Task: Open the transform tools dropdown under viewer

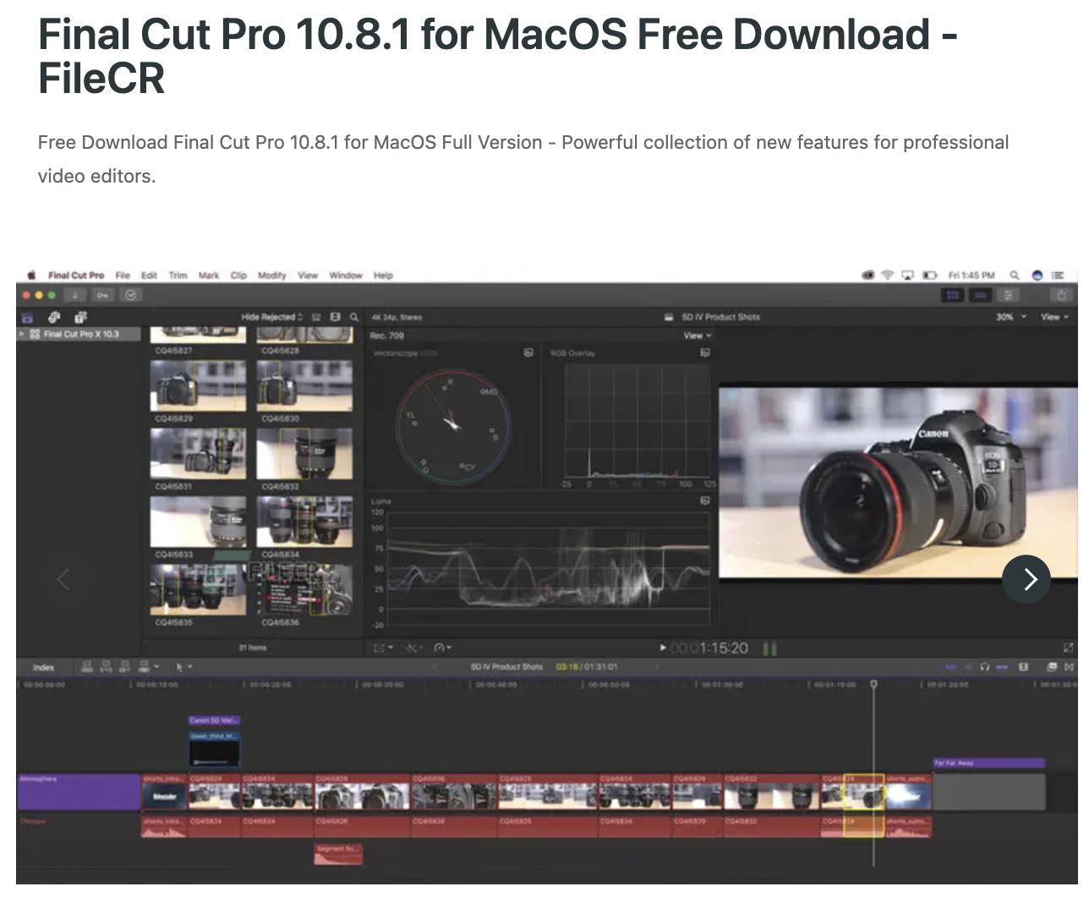Action: 384,648
